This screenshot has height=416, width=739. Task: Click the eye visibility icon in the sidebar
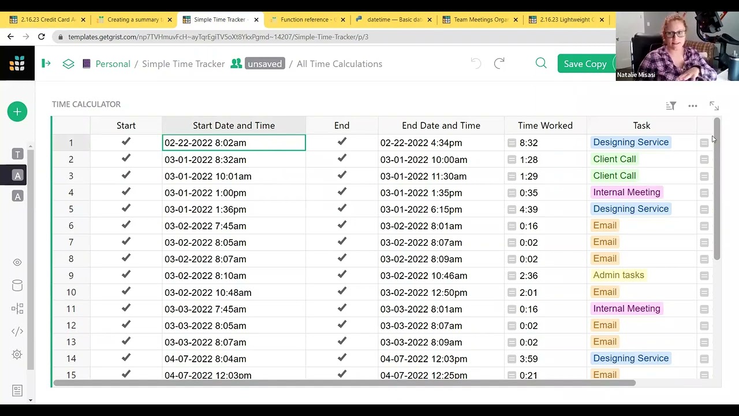tap(17, 262)
